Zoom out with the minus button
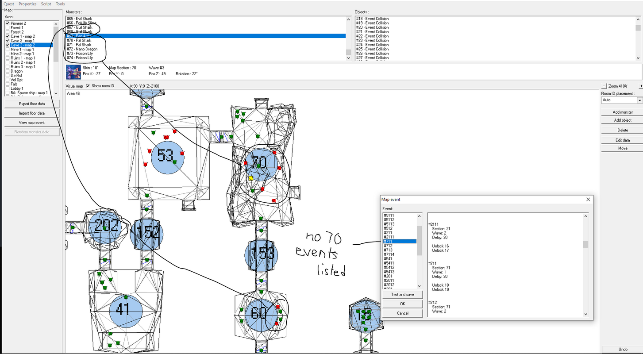Screen dimensions: 643x354 [x=604, y=86]
